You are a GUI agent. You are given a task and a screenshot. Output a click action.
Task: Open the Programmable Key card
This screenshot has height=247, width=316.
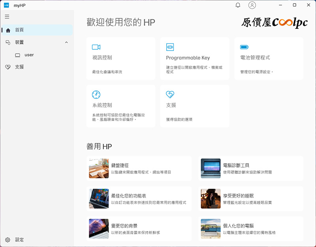(x=195, y=58)
